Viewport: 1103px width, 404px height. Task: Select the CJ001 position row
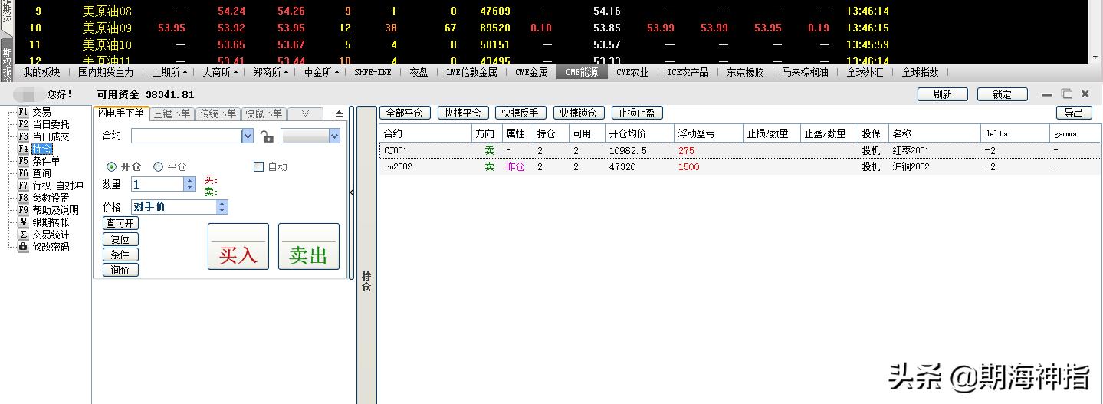pos(740,151)
